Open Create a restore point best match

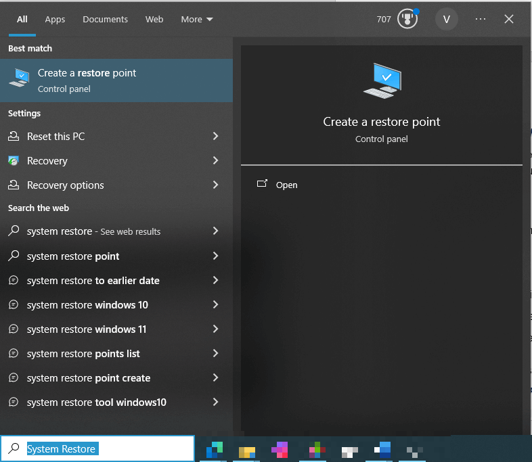pyautogui.click(x=116, y=80)
